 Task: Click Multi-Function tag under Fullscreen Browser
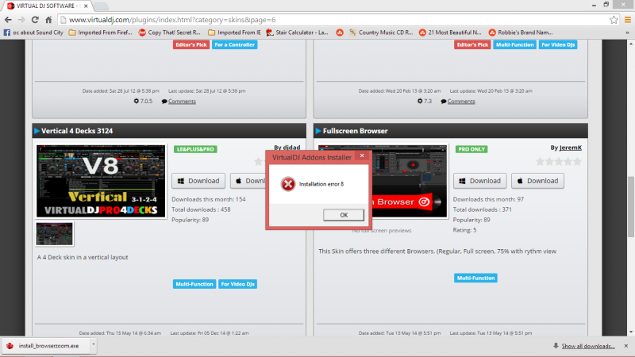(475, 278)
